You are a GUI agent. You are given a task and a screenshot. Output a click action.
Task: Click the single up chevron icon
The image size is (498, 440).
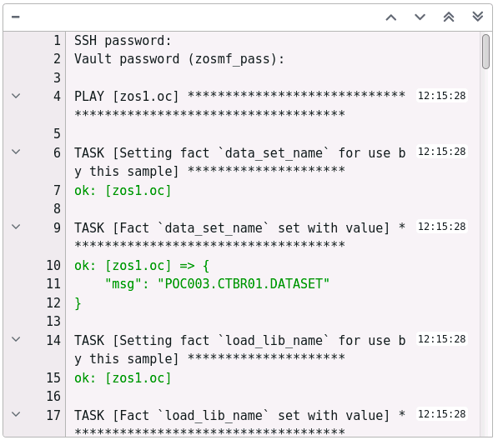(x=391, y=17)
